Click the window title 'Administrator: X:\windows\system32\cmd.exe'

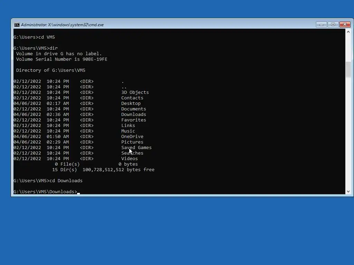62,25
